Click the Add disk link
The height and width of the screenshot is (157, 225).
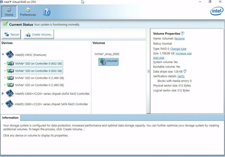pos(159,58)
